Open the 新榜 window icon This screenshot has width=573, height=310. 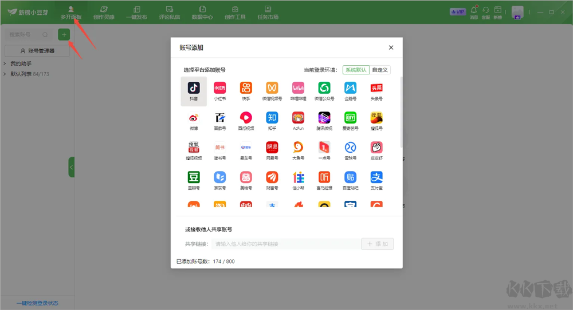[x=498, y=12]
